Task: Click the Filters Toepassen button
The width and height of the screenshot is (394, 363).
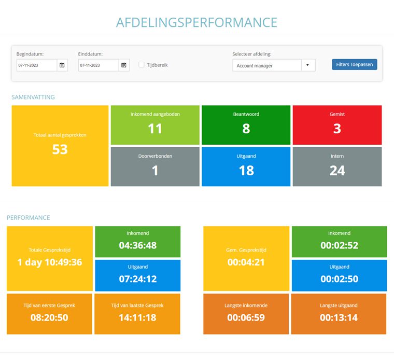Action: (x=354, y=64)
